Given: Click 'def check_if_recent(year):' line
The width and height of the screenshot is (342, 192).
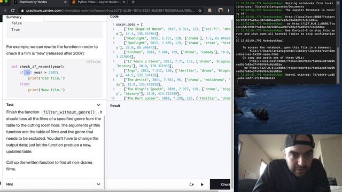Looking at the screenshot, I should click(38, 67).
